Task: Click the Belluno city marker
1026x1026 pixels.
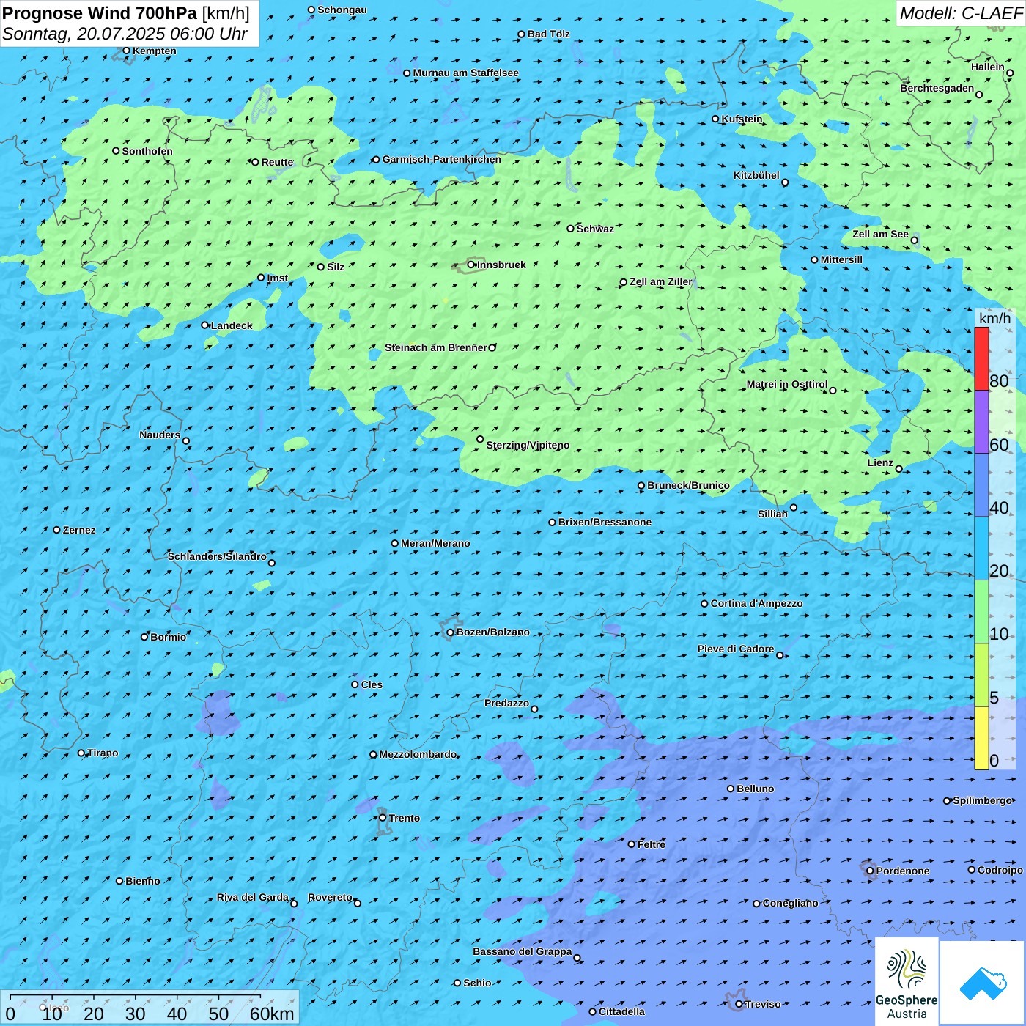Action: point(731,789)
